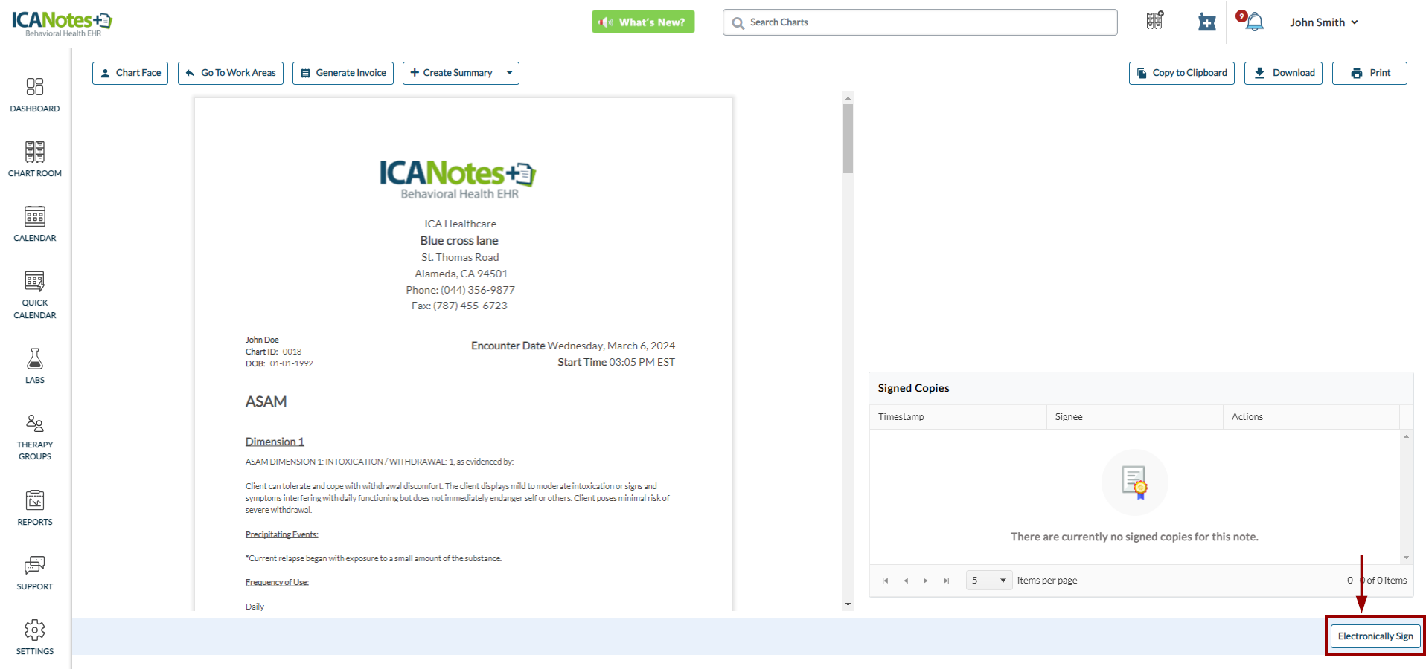
Task: Click the Start Time 03:05 PM EST
Action: pyautogui.click(x=616, y=362)
